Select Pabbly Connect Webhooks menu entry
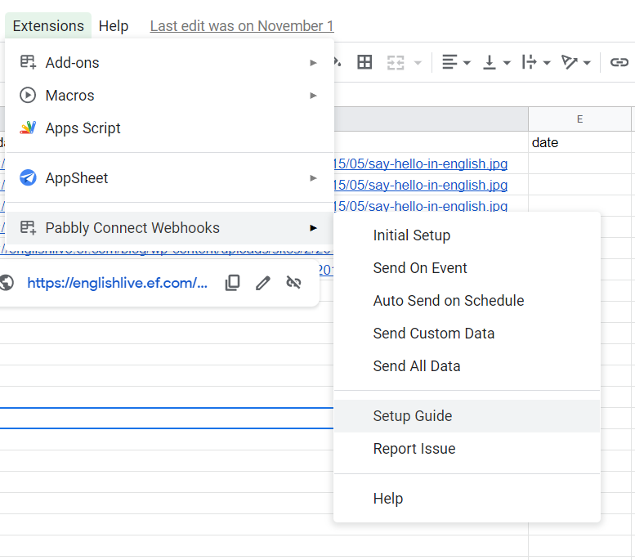Viewport: 635px width, 560px height. (170, 228)
